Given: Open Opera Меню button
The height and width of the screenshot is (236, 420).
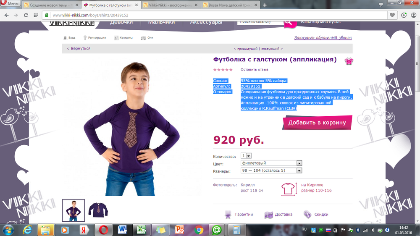Looking at the screenshot, I should [x=10, y=4].
